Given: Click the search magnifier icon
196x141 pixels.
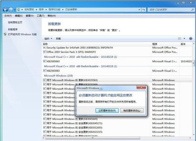Looking at the screenshot, I should 192,9.
